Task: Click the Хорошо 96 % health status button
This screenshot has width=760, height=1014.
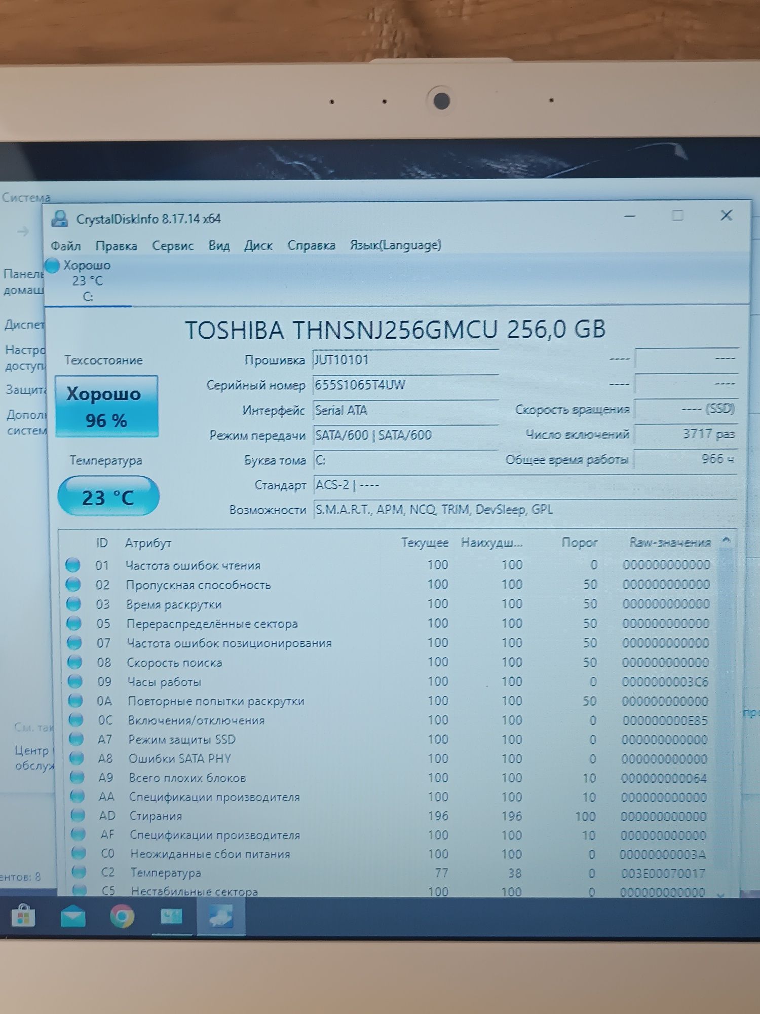Action: [106, 407]
